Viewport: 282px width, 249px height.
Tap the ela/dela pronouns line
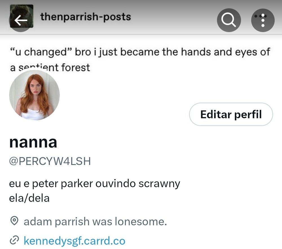click(29, 198)
